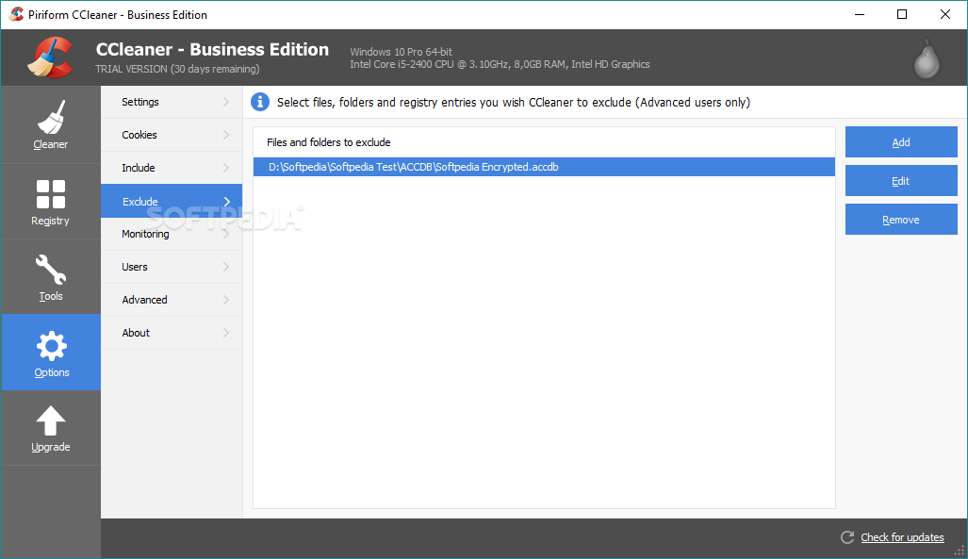Click the chevron next to Advanced
The height and width of the screenshot is (559, 968).
226,300
